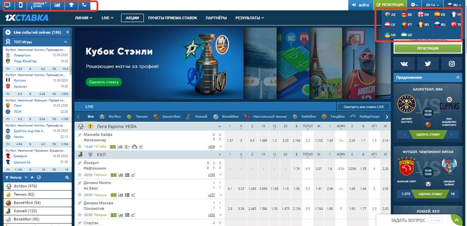
Task: Select the Хоккей tab in LIVE sports bar
Action: pos(196,117)
